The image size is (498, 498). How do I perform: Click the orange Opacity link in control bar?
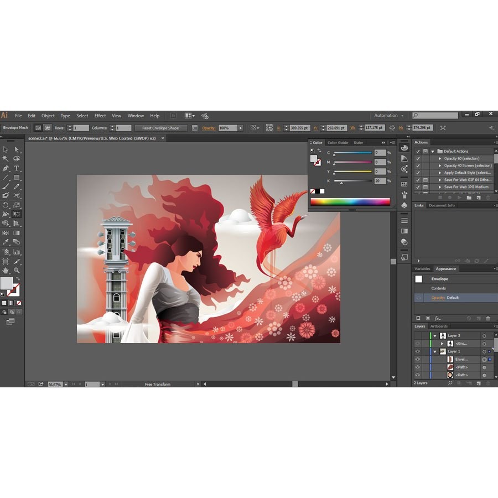(209, 128)
